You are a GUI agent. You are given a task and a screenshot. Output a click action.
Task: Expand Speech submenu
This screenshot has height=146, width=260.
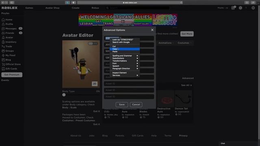125,66
